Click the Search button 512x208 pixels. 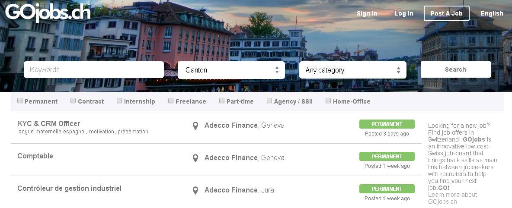pos(455,69)
